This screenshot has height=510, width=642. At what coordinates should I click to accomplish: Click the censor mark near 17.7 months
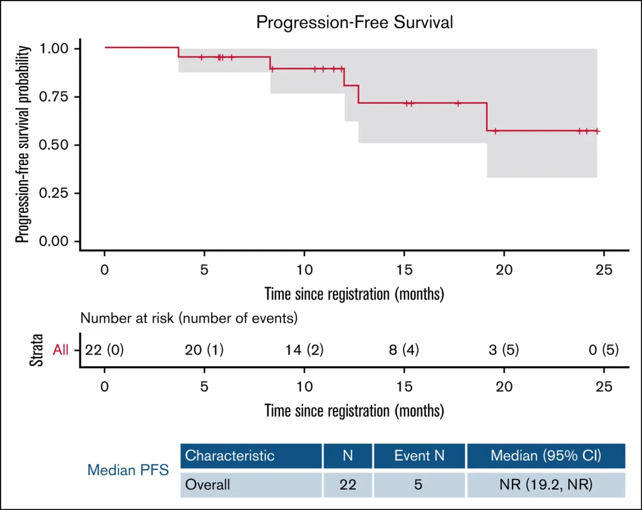[458, 103]
